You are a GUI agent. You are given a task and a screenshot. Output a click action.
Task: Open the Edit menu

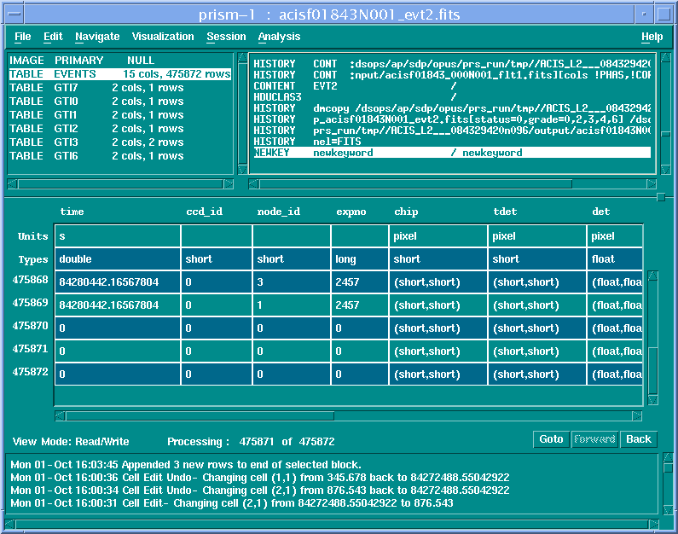point(53,37)
